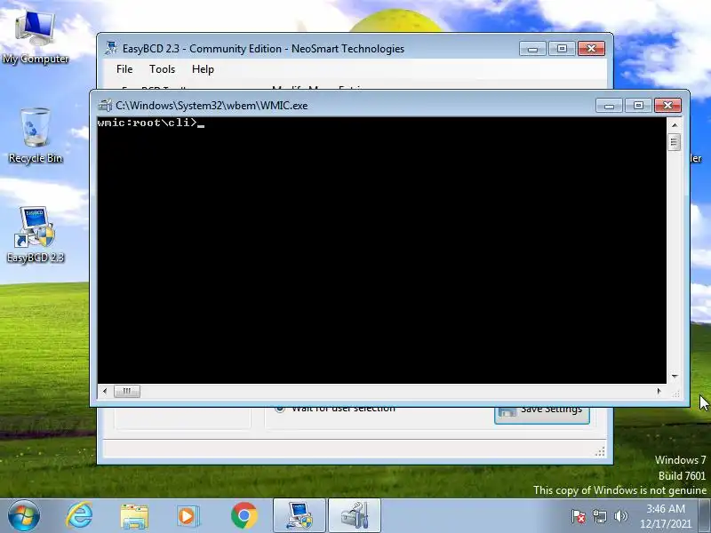Click the console horizontal scrollbar left arrow
711x533 pixels.
pyautogui.click(x=105, y=391)
